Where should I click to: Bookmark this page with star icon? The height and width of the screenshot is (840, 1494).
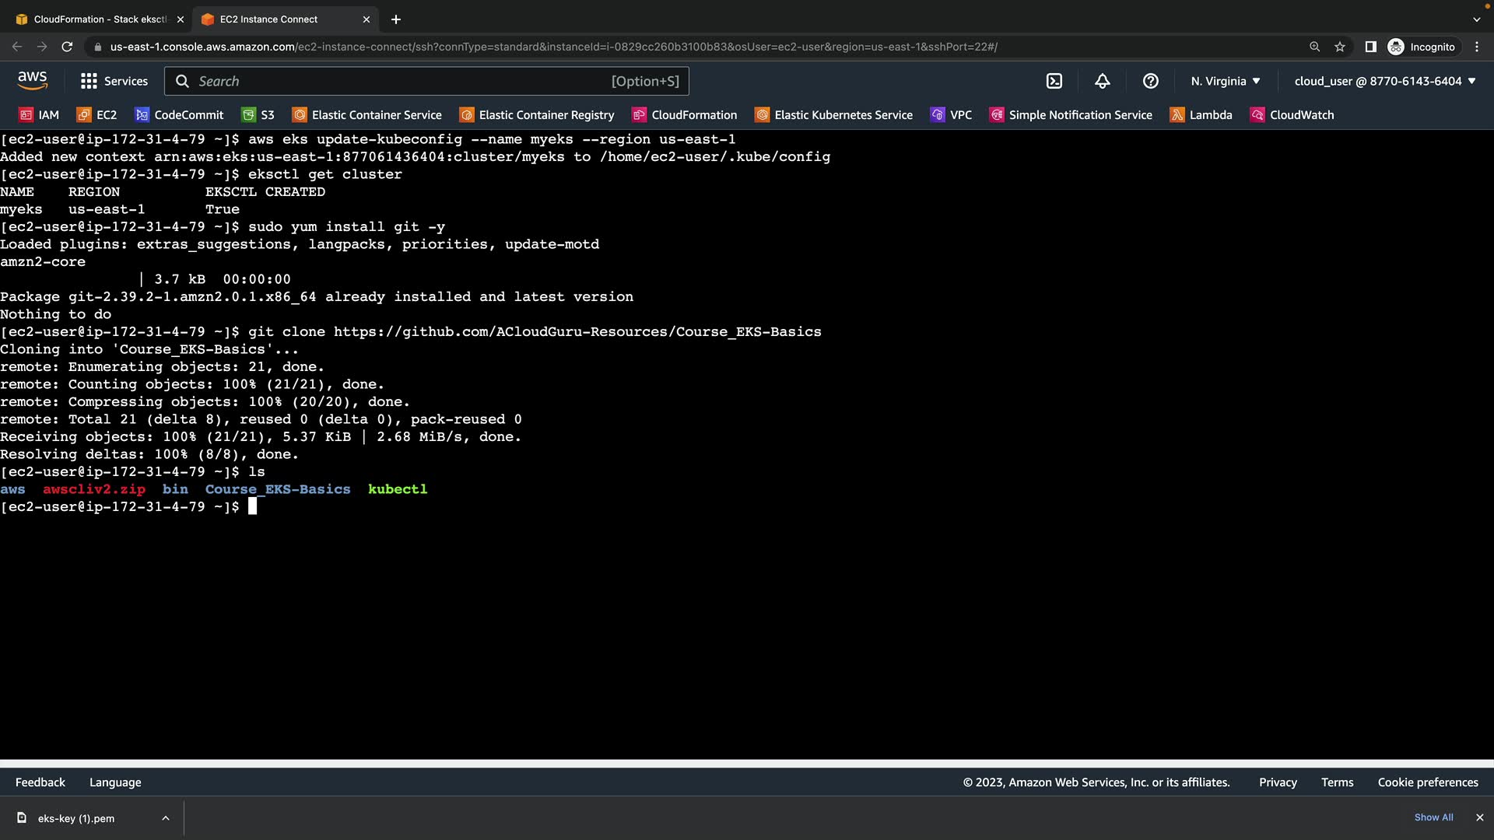click(1340, 47)
